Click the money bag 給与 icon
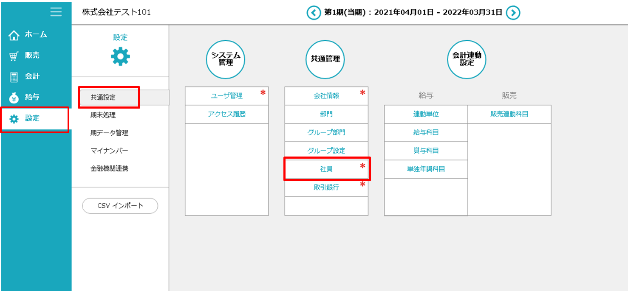The image size is (628, 291). (x=14, y=98)
